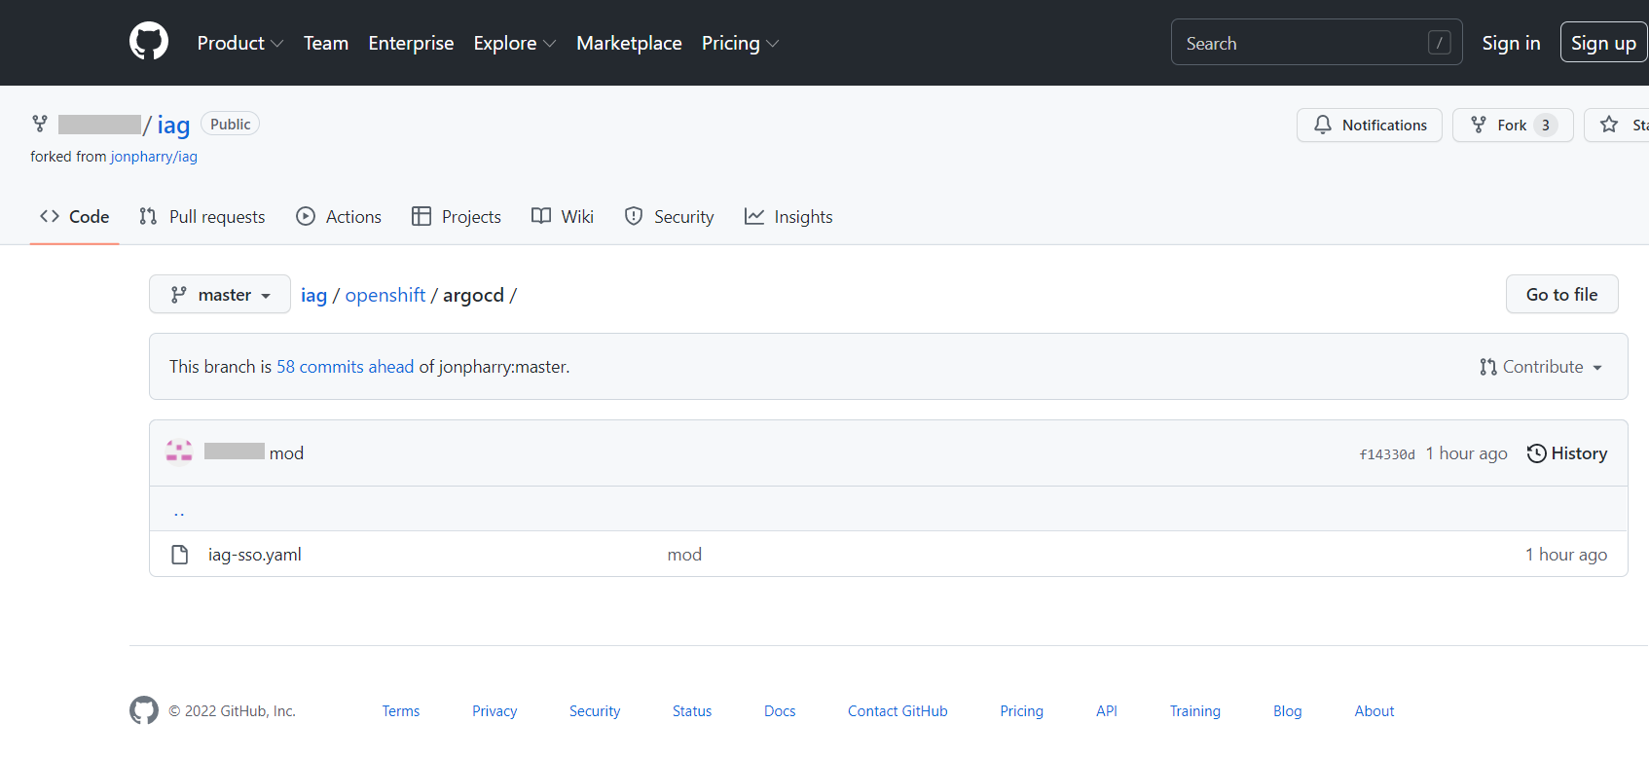The width and height of the screenshot is (1649, 759).
Task: Switch to the Insights tab
Action: coord(788,216)
